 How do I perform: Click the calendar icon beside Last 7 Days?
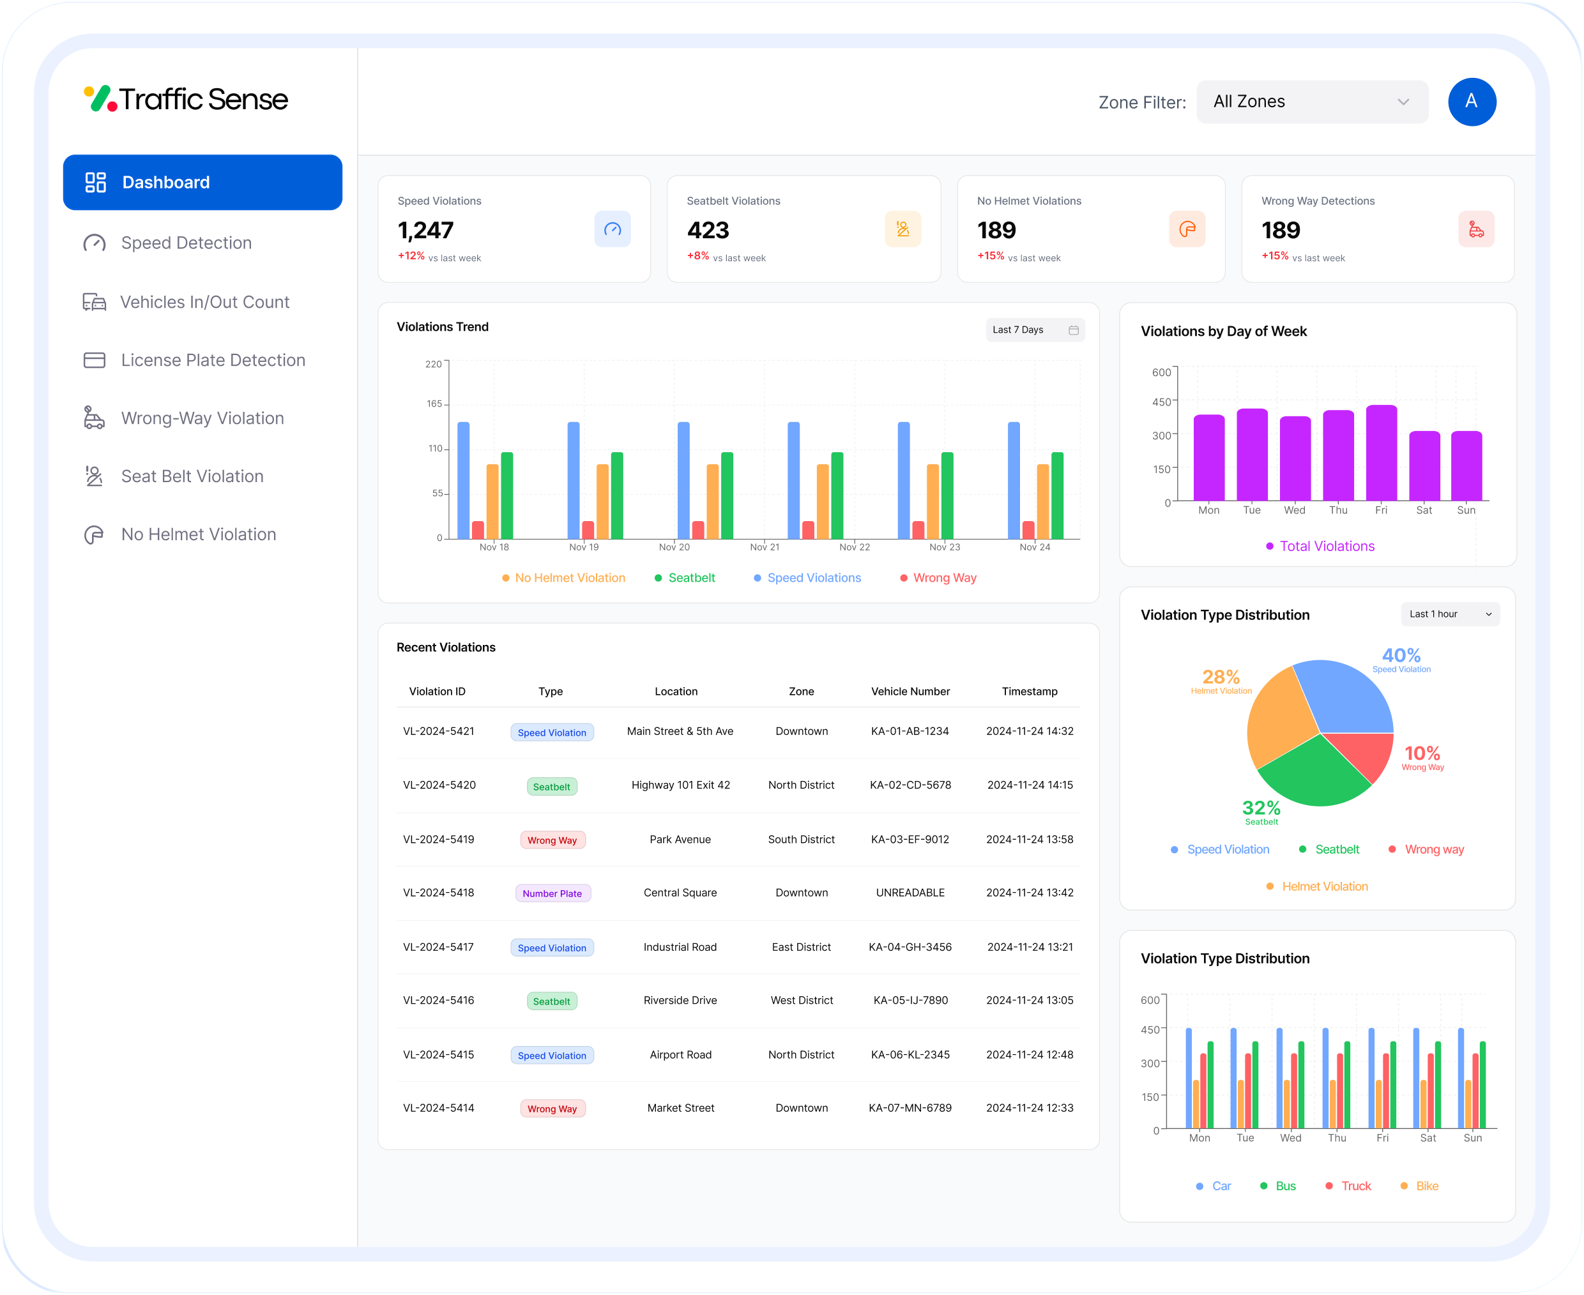point(1073,329)
